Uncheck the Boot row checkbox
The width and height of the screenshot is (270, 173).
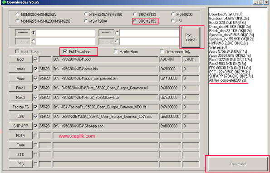(35, 59)
